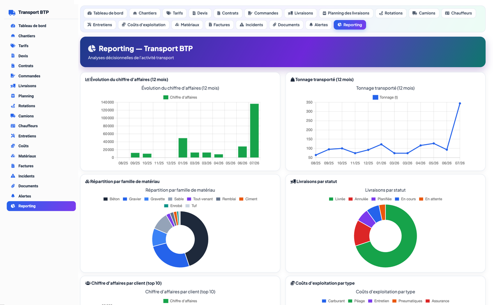Toggle the En attente legend entry
This screenshot has width=493, height=305.
coord(430,199)
